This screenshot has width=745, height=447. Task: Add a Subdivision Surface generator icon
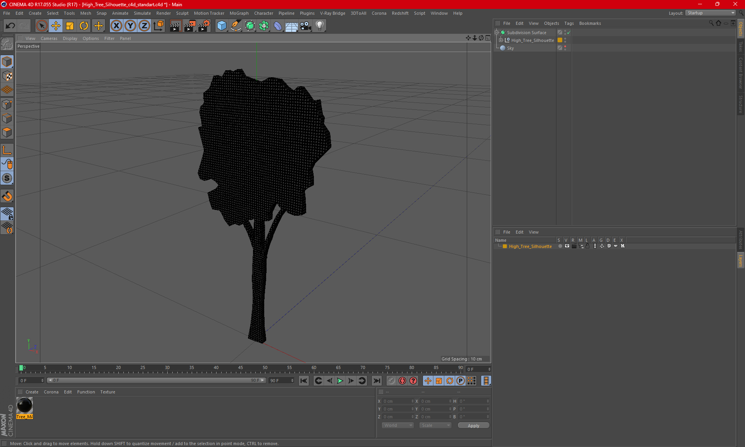(250, 26)
